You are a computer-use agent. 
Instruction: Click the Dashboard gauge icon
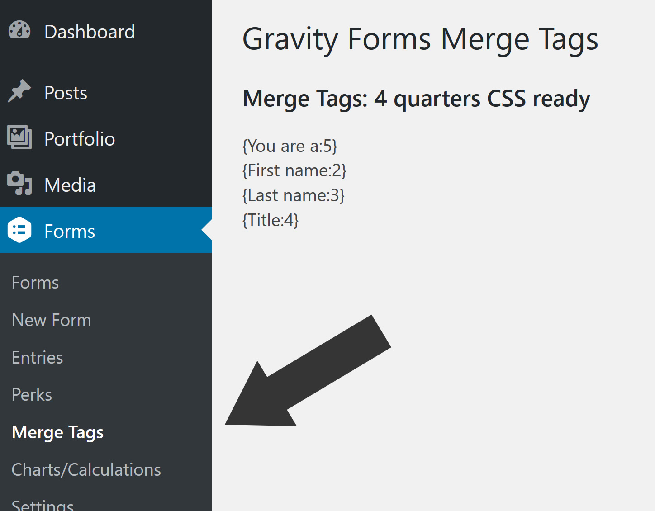[19, 30]
